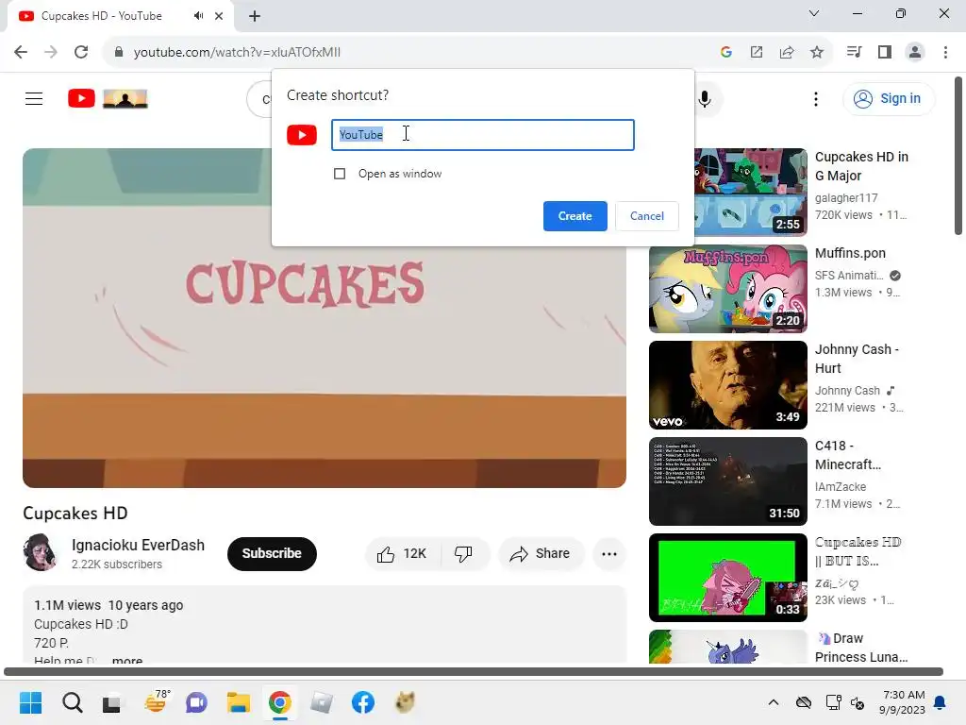Click the horizontal page scrollbar
This screenshot has width=966, height=725.
click(474, 671)
